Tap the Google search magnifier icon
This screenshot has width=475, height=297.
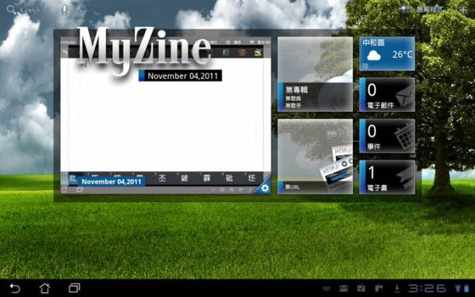click(12, 10)
